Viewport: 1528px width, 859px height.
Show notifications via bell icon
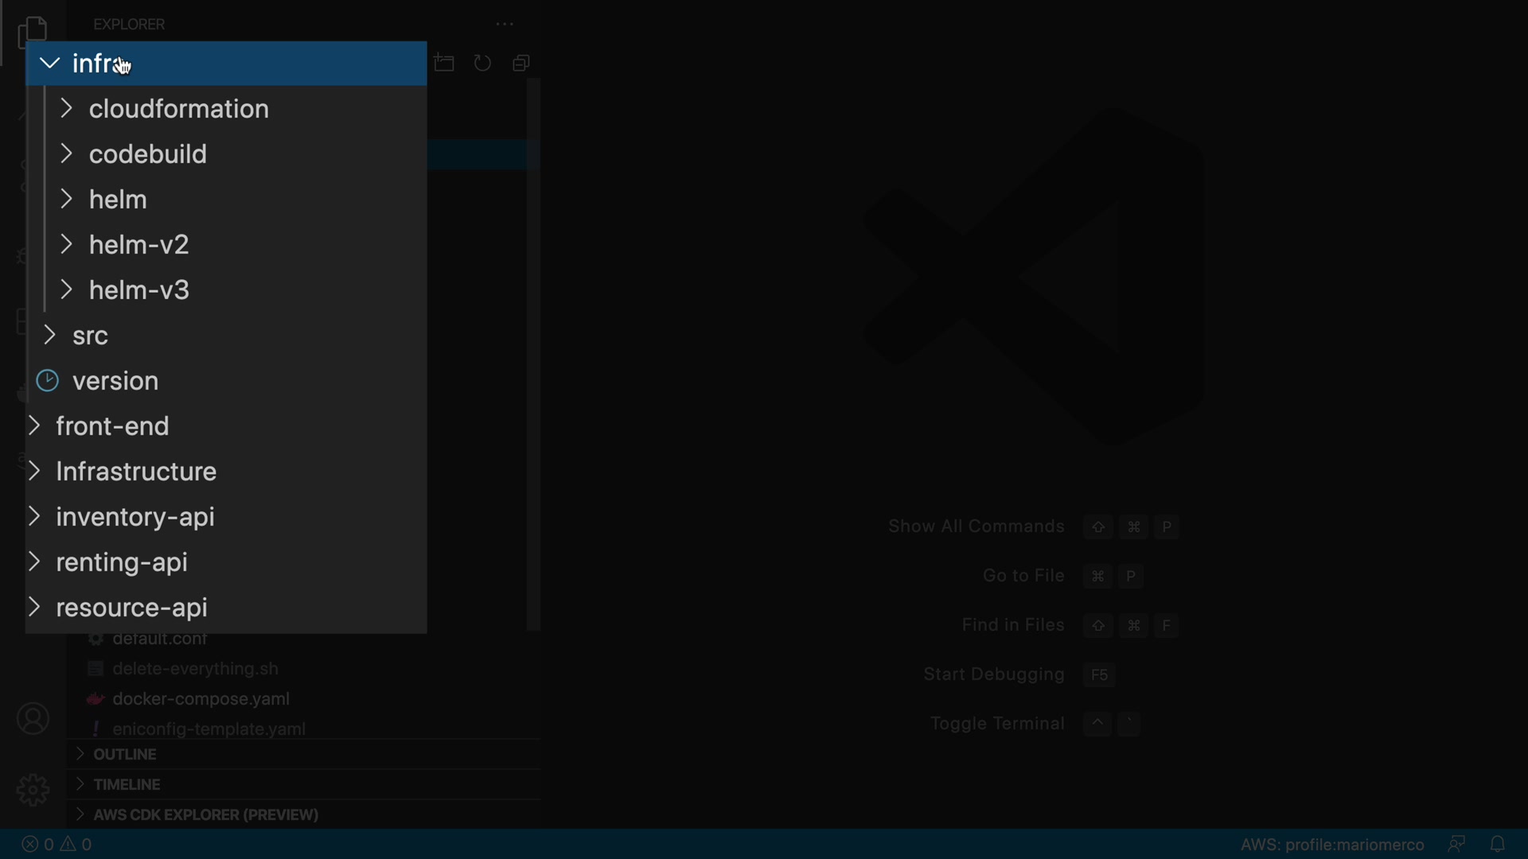(x=1497, y=844)
